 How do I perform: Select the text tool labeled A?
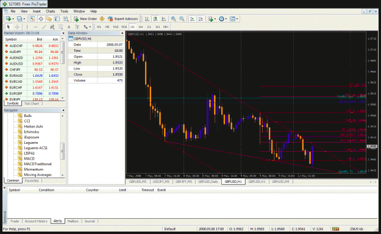click(x=69, y=27)
